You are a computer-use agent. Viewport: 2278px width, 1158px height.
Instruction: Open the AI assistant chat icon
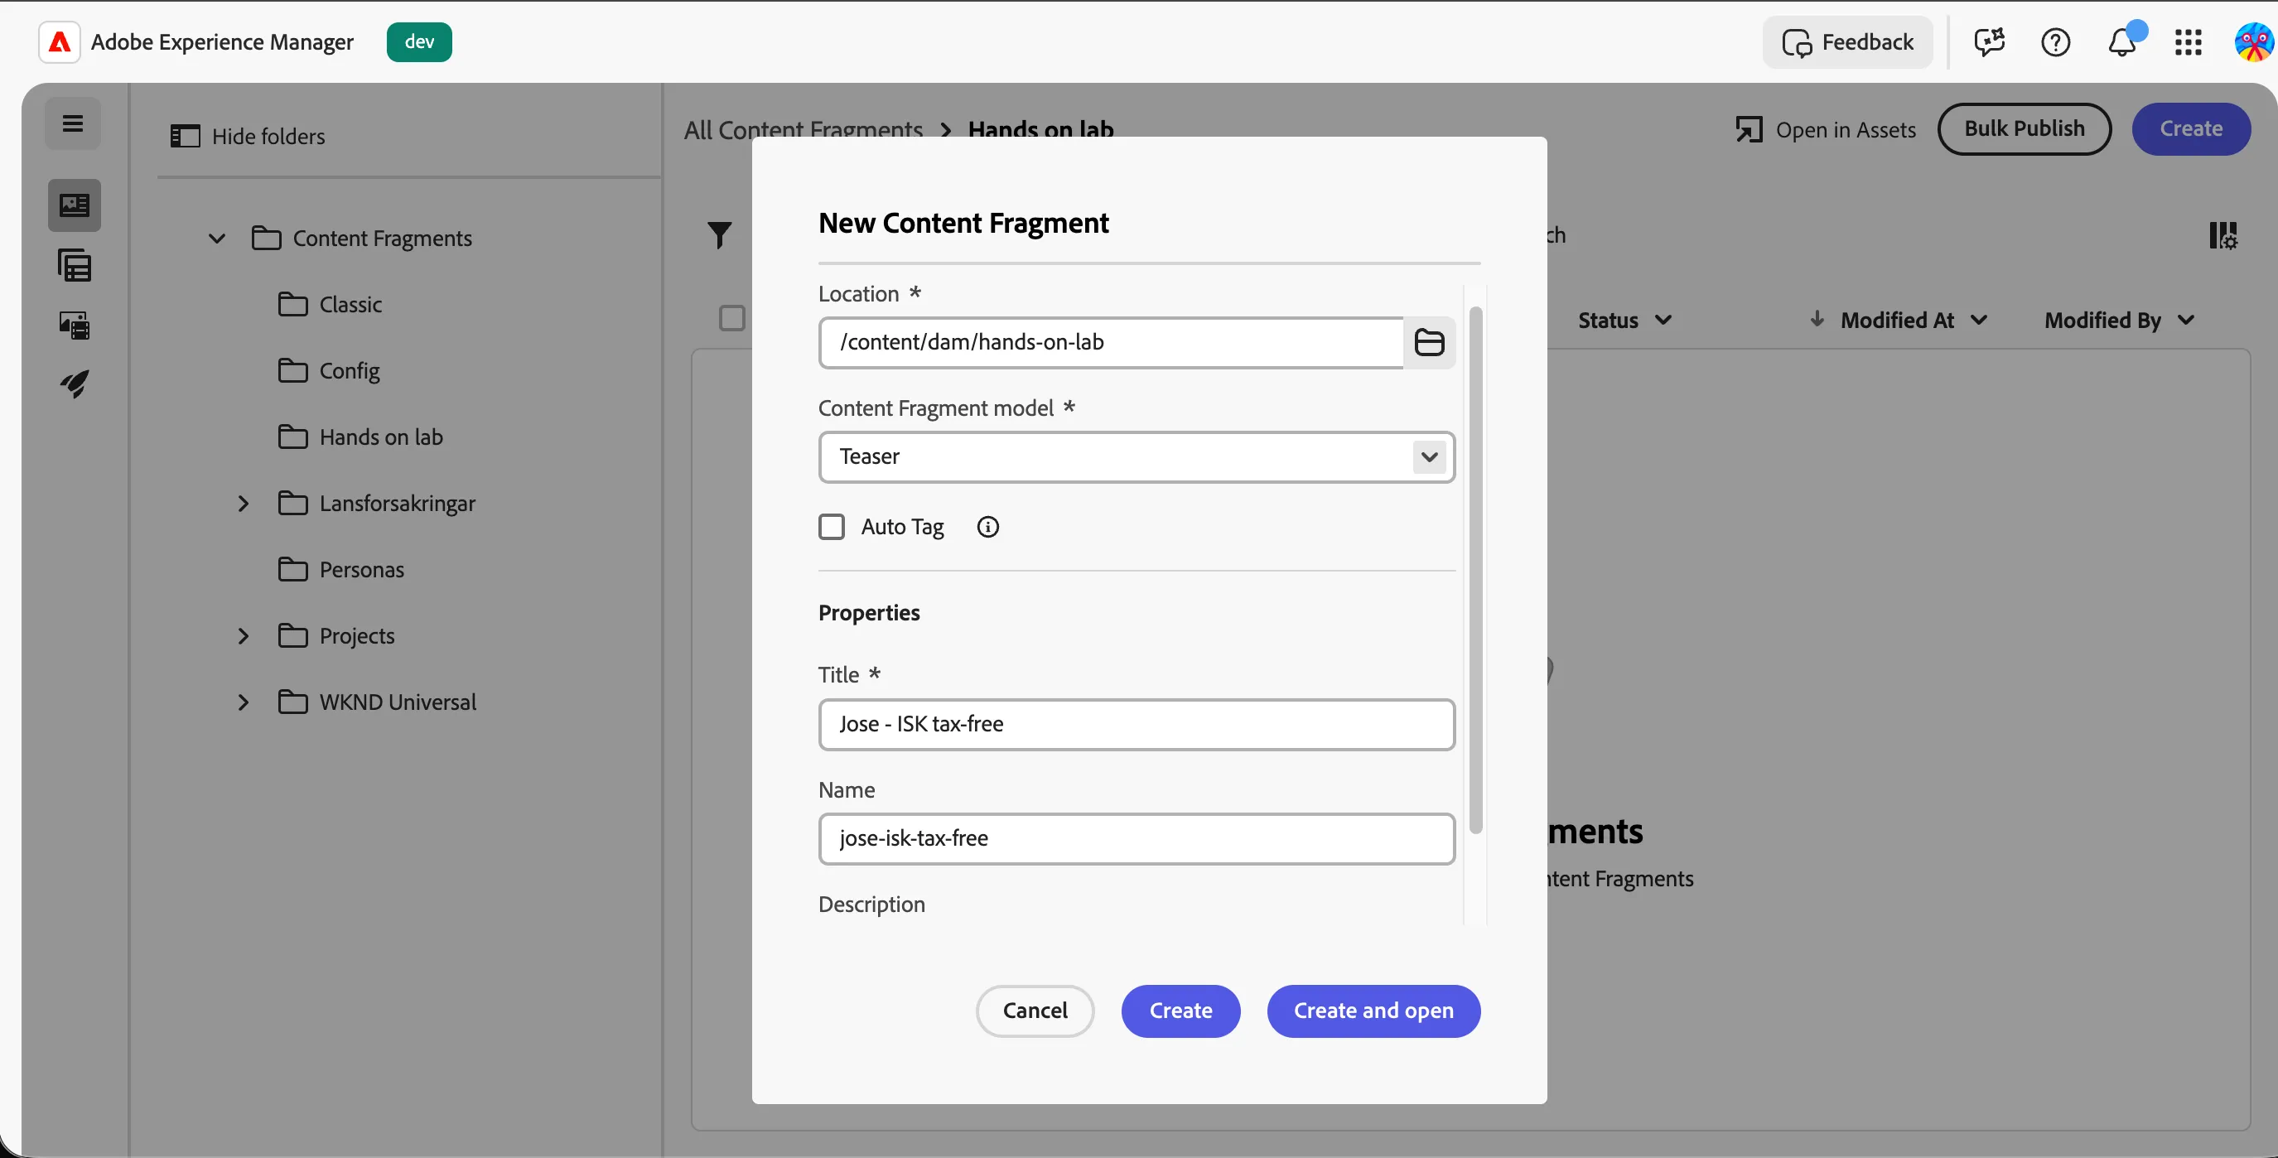click(1989, 41)
